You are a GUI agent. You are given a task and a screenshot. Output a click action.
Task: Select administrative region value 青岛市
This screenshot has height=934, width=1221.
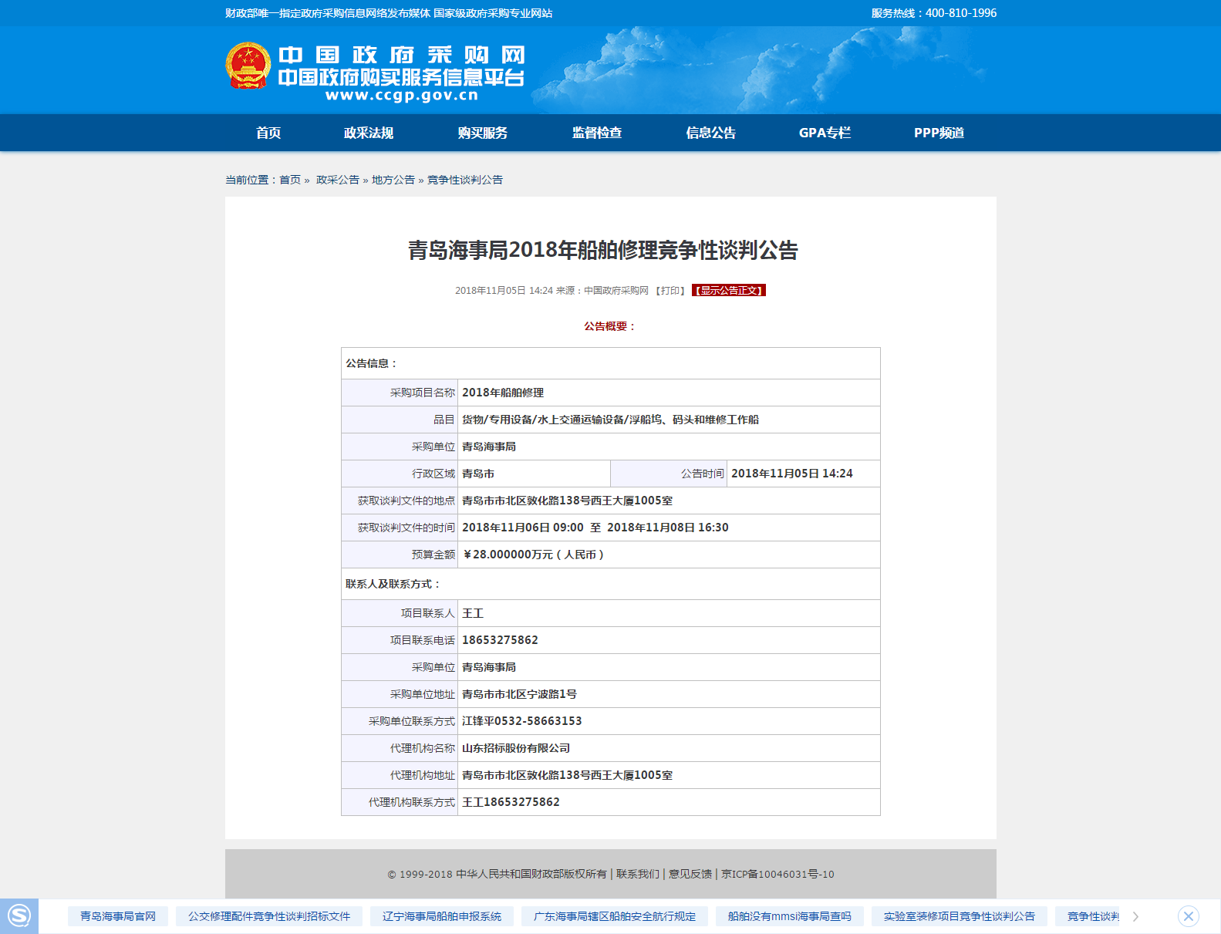(x=478, y=474)
